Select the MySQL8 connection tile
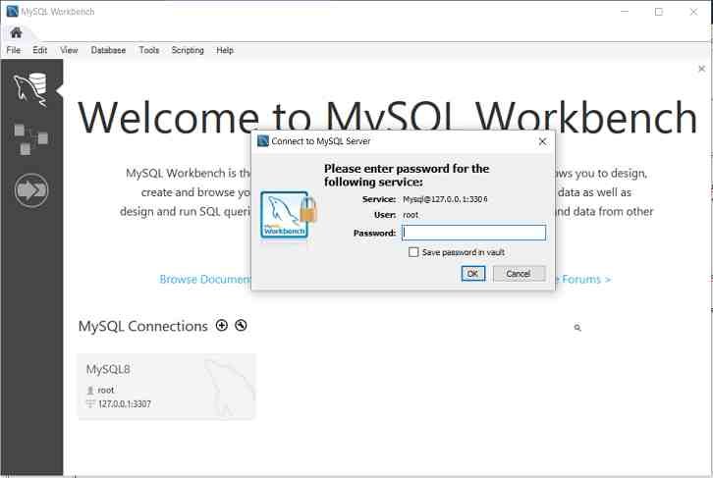Screen dimensions: 713x478 pos(166,386)
